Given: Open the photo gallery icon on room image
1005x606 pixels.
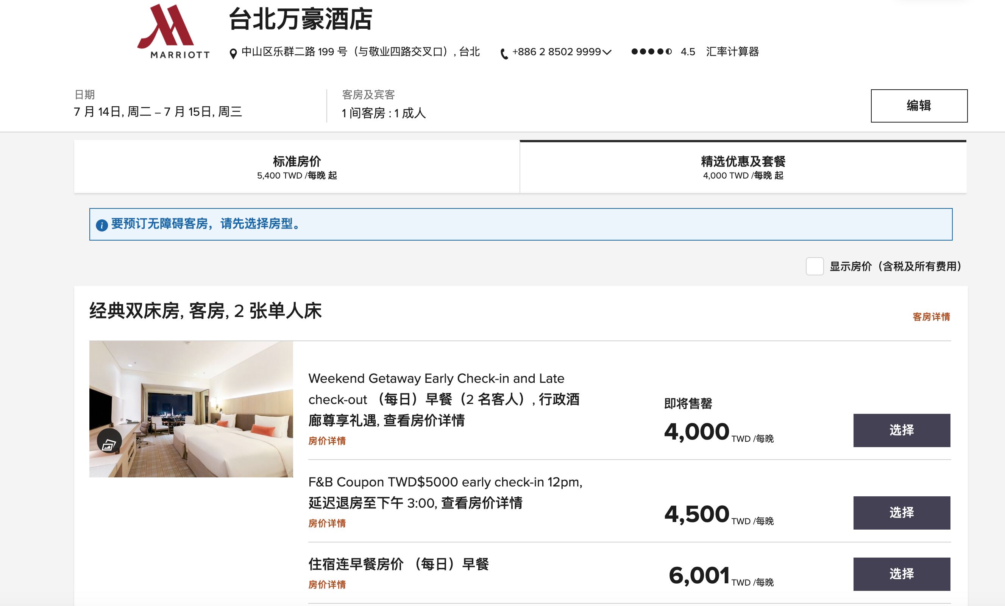Looking at the screenshot, I should click(x=109, y=441).
